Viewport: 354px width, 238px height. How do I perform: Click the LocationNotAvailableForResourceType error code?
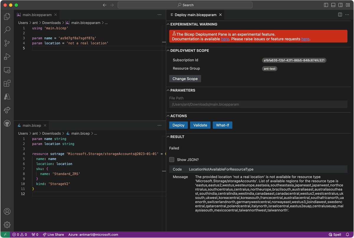(x=221, y=169)
